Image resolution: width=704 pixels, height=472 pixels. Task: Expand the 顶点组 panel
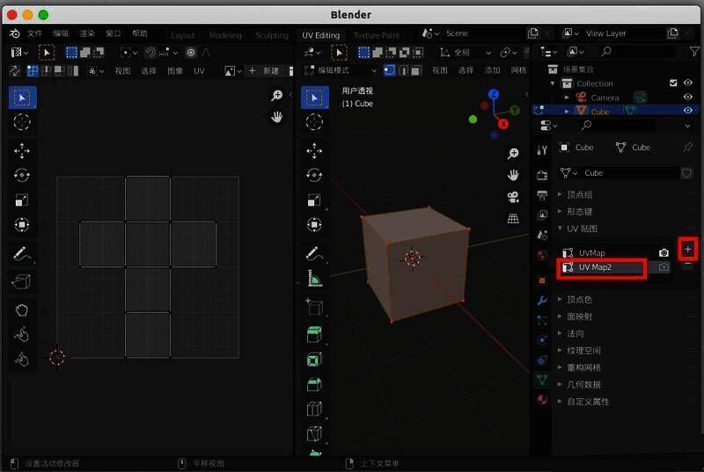click(x=560, y=194)
